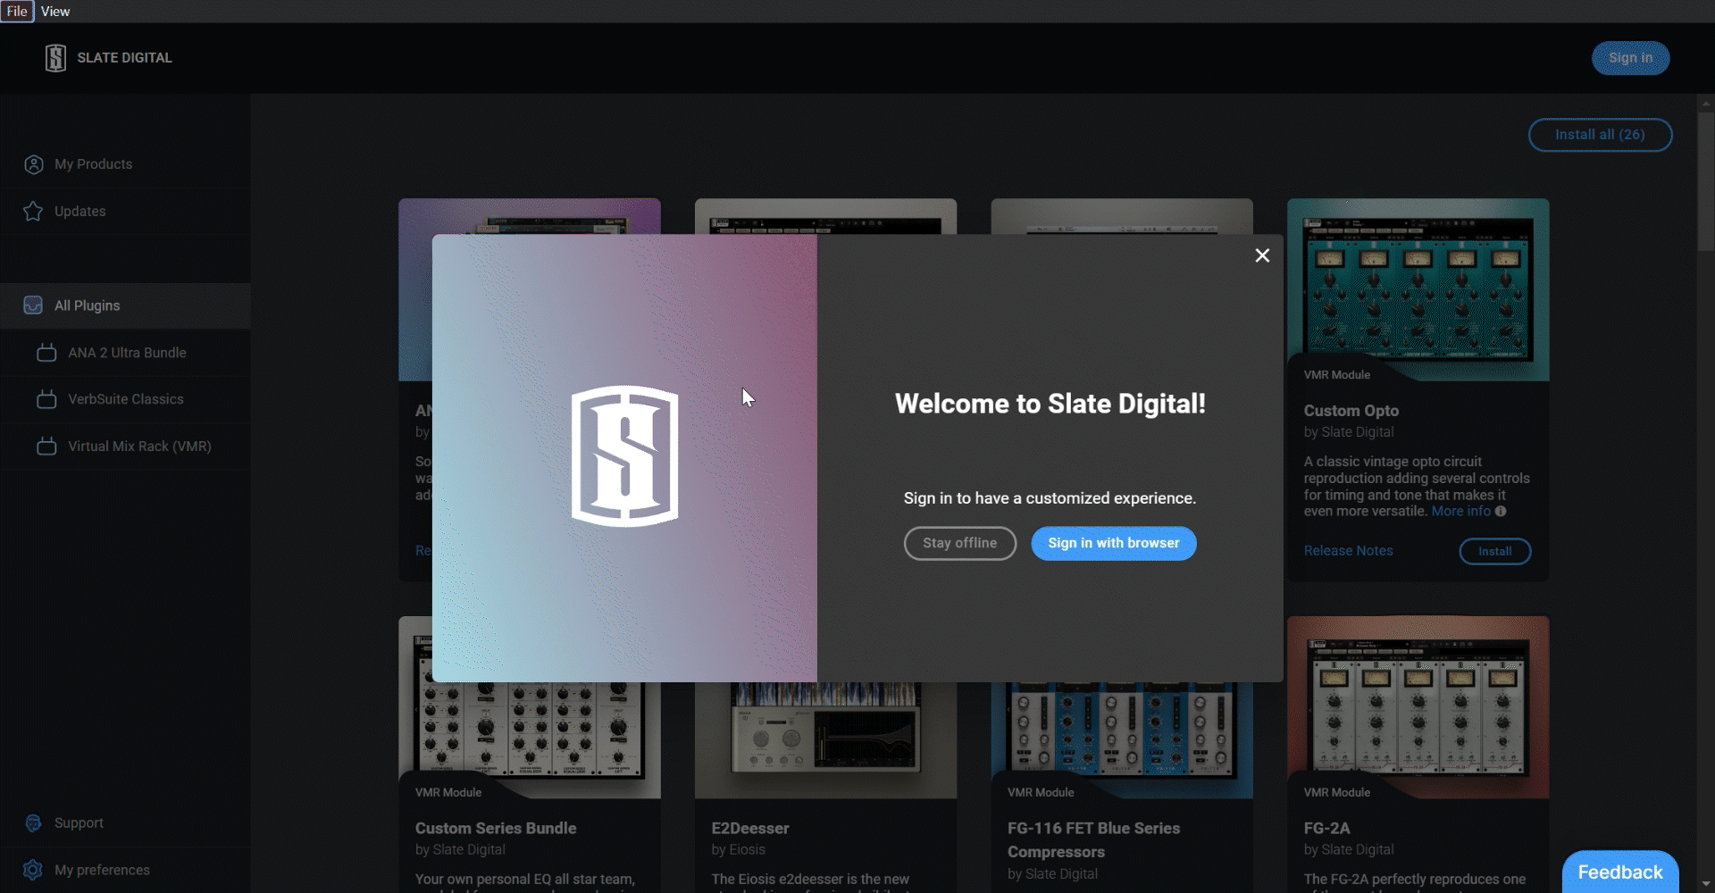Click the info icon next to More info
This screenshot has width=1715, height=893.
pyautogui.click(x=1501, y=512)
